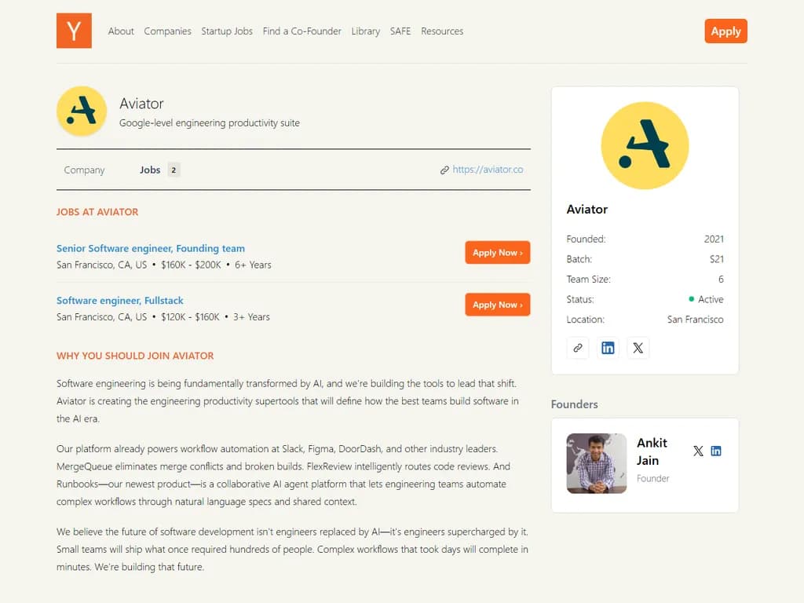Image resolution: width=804 pixels, height=603 pixels.
Task: Open the Resources page
Action: coord(442,31)
